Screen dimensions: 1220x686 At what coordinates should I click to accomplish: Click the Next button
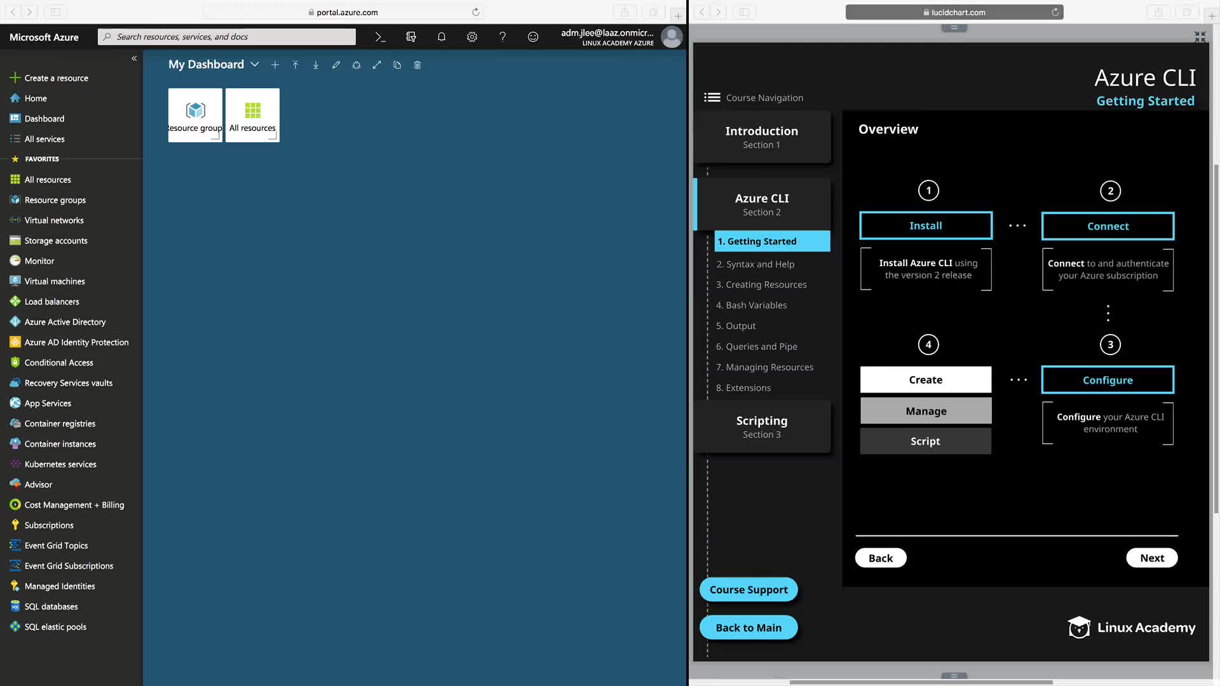tap(1151, 558)
